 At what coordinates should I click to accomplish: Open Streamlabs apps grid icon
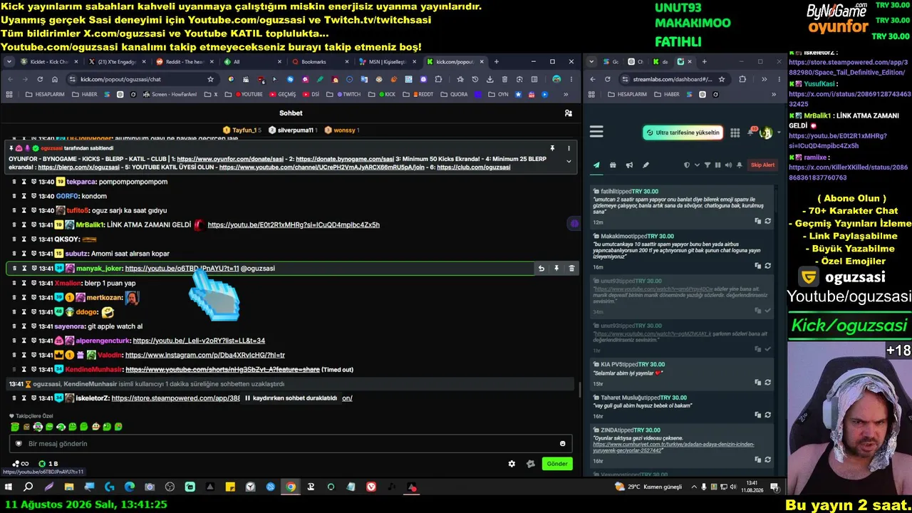pos(735,133)
